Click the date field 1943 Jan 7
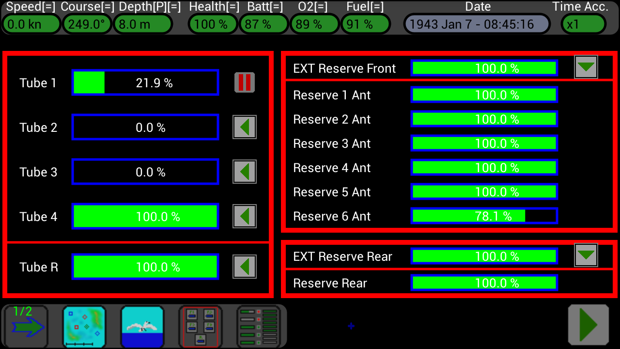This screenshot has height=349, width=620. tap(477, 24)
